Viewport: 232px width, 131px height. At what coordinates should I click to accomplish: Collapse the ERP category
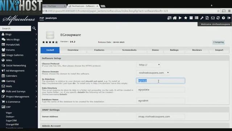(19, 107)
